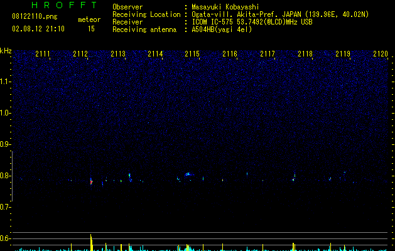This screenshot has height=251, width=395.
Task: Click the ICOM IC-575 receiver value
Action: tap(252, 22)
